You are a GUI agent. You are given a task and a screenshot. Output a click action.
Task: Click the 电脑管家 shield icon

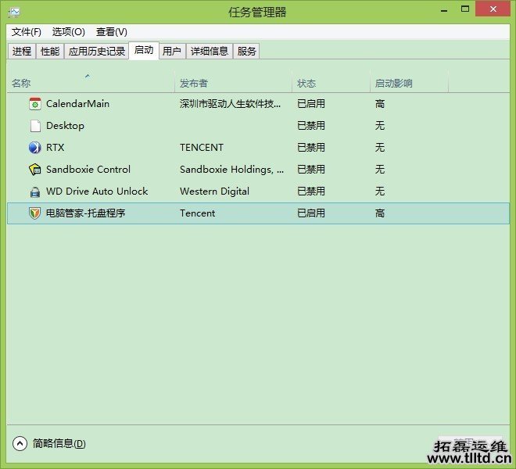point(34,213)
